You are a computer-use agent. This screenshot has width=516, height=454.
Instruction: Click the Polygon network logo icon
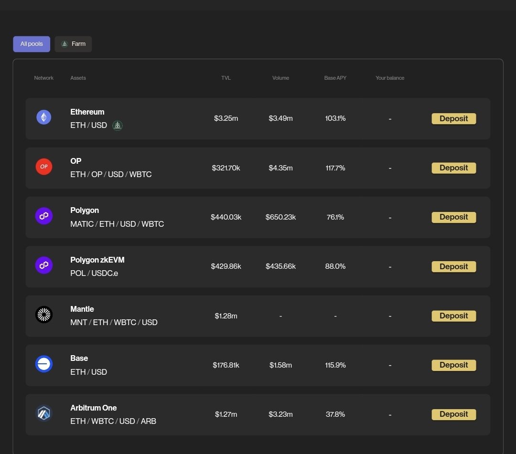point(44,216)
